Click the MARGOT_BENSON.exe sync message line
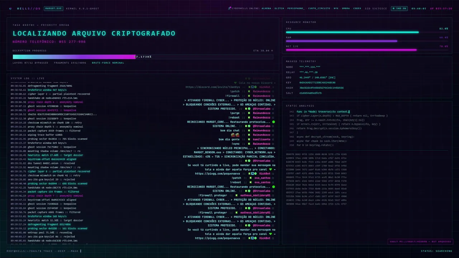This screenshot has width=459, height=258. click(235, 152)
